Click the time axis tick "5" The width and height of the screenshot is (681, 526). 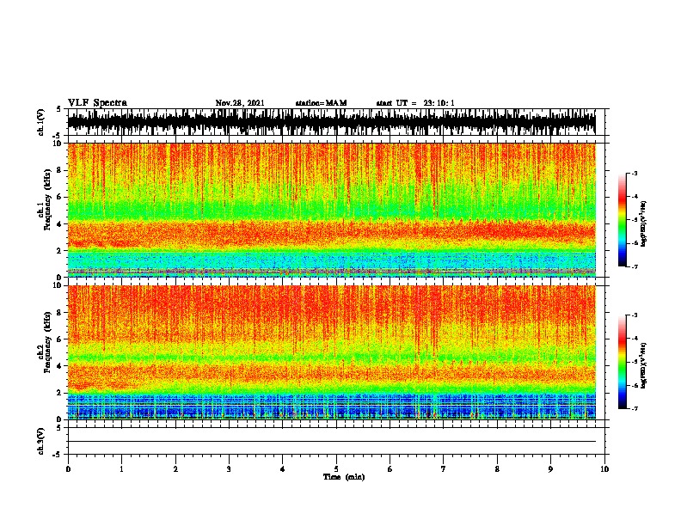(x=336, y=469)
